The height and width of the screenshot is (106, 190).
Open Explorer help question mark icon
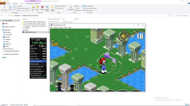tap(189, 3)
